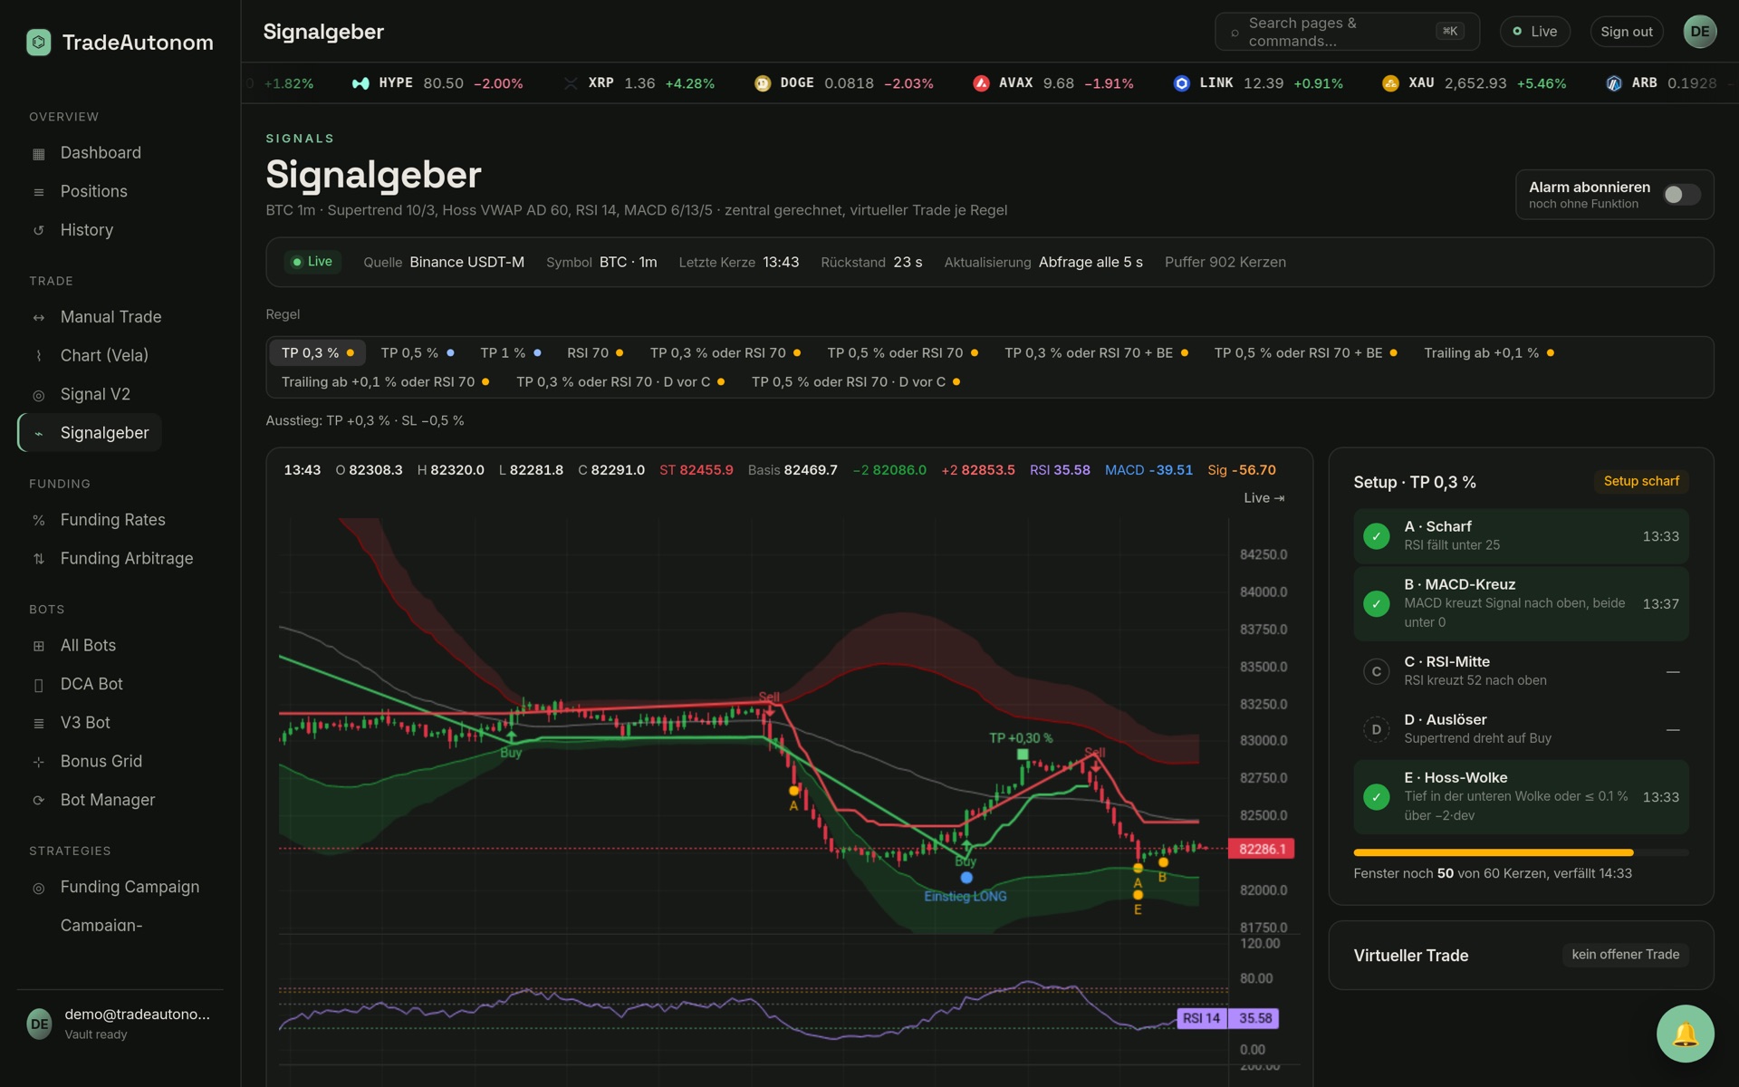The width and height of the screenshot is (1739, 1087).
Task: Select TP 0,5 % oder RSI 70 · D vor C
Action: (x=856, y=381)
